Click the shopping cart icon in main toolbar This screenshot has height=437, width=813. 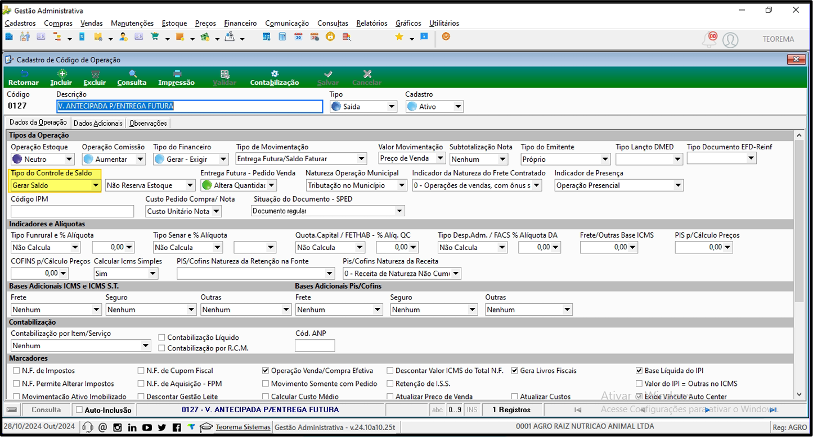154,37
